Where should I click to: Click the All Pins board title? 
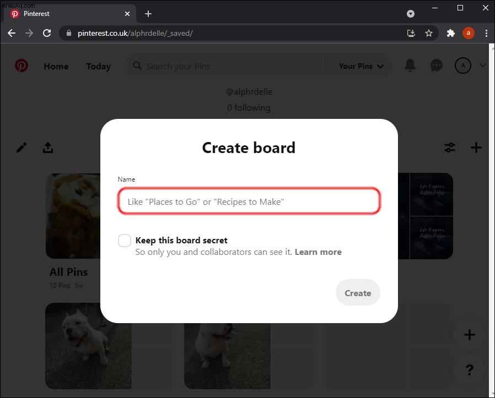[x=68, y=272]
